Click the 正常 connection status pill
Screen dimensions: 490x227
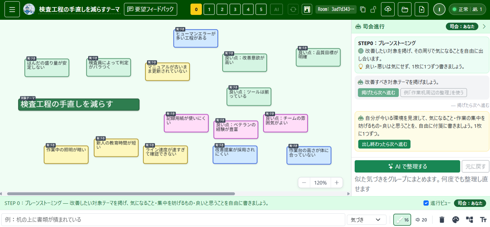pos(467,9)
